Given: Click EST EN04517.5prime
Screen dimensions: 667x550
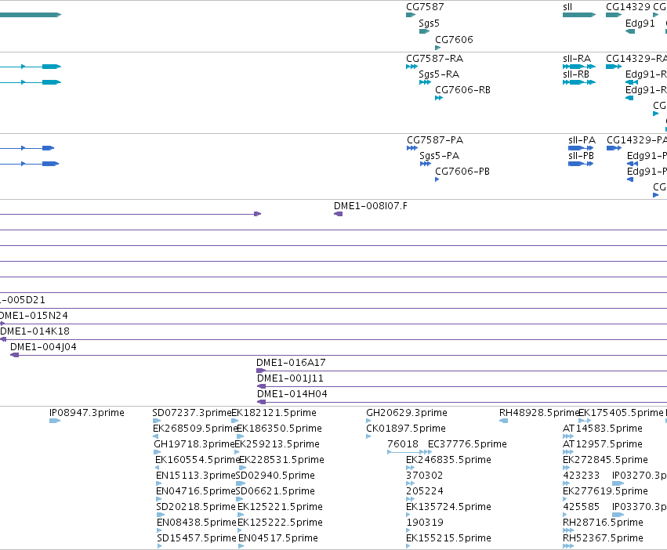Looking at the screenshot, I should tap(277, 539).
